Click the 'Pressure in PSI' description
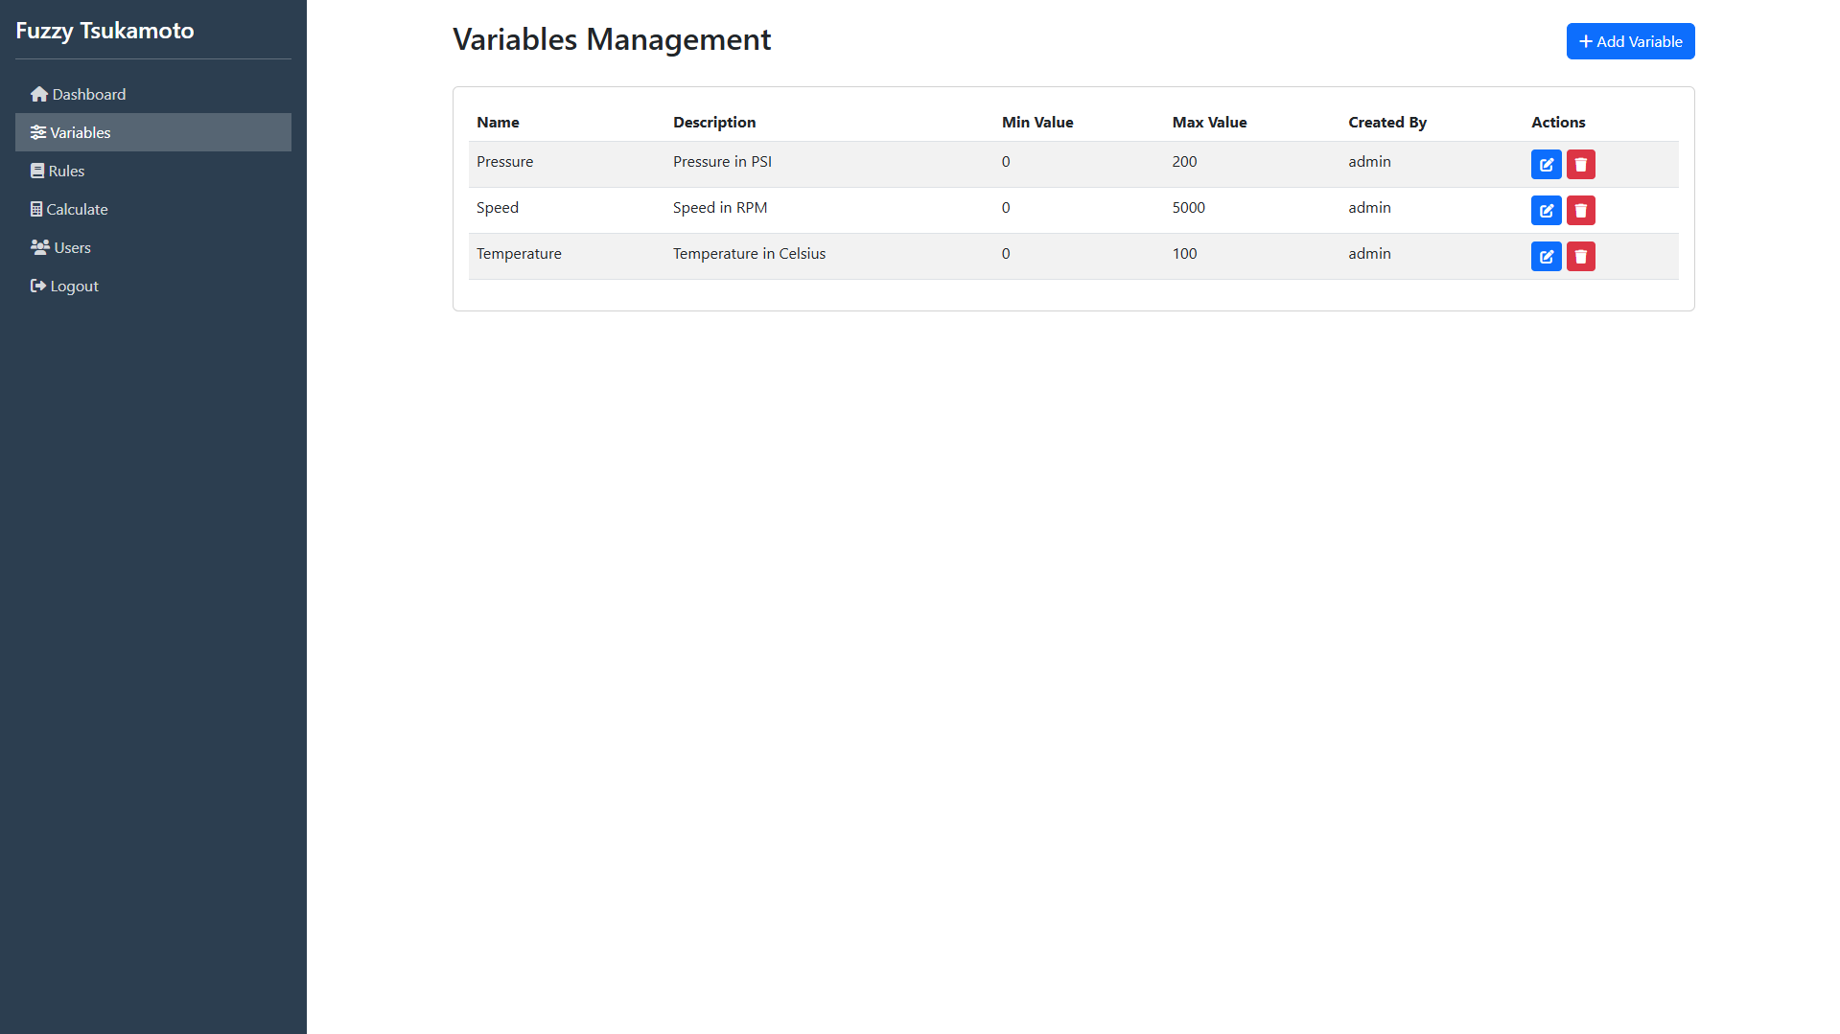The width and height of the screenshot is (1840, 1034). point(722,162)
